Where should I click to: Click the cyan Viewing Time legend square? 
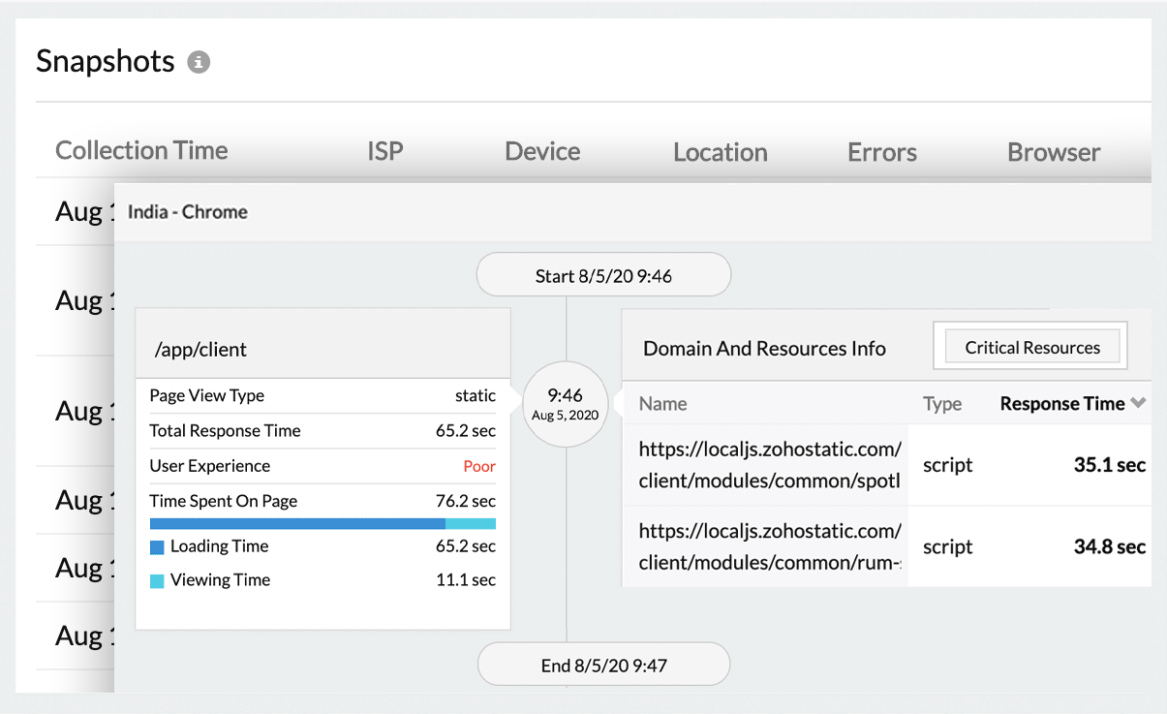[159, 579]
